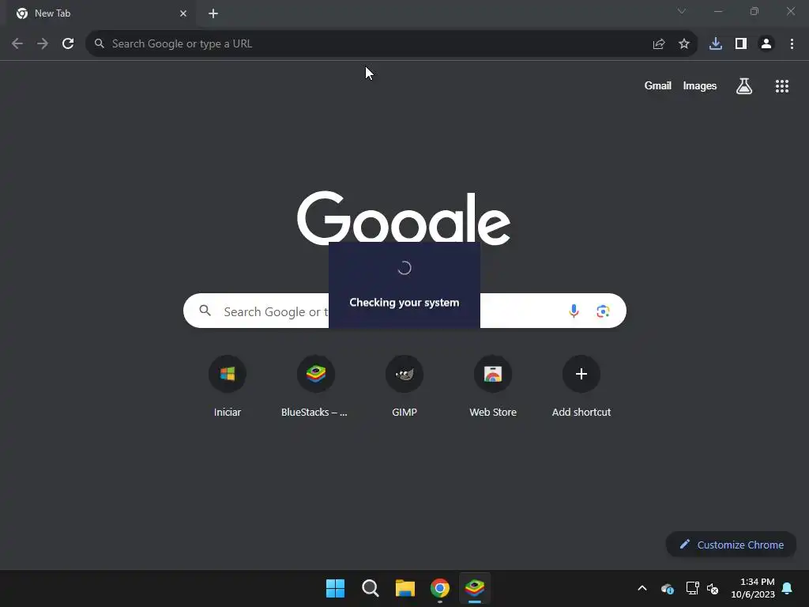Viewport: 809px width, 607px height.
Task: Show hidden system tray icons
Action: pos(642,588)
